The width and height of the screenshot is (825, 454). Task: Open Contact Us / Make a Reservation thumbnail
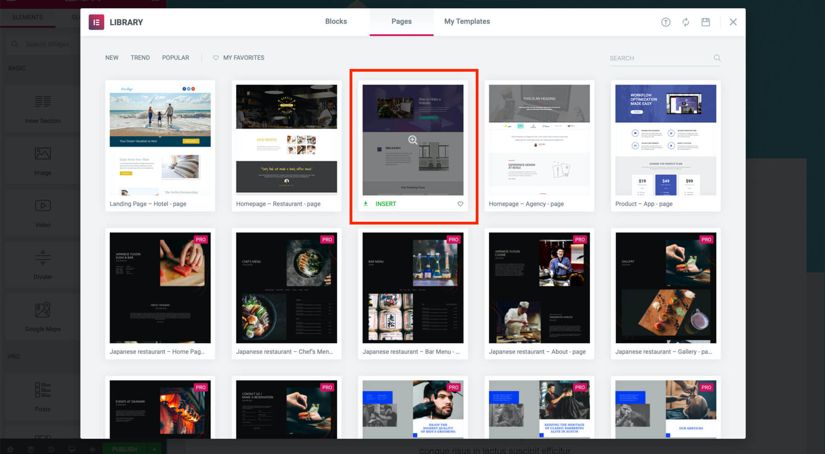286,409
